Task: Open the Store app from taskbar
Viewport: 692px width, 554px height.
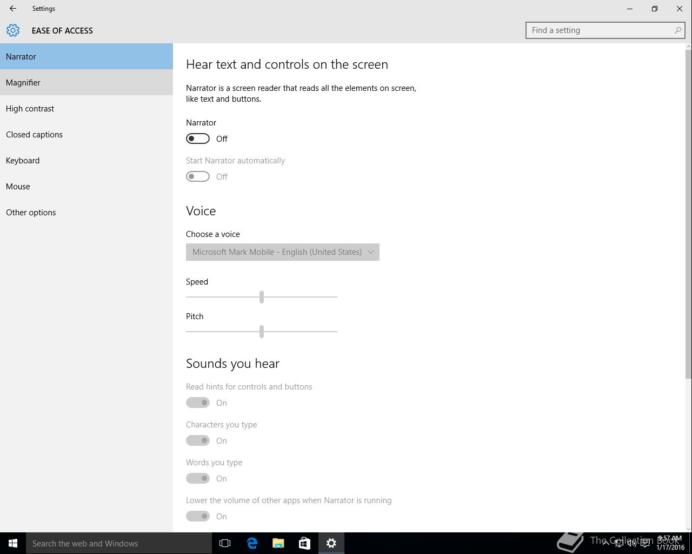Action: click(305, 543)
